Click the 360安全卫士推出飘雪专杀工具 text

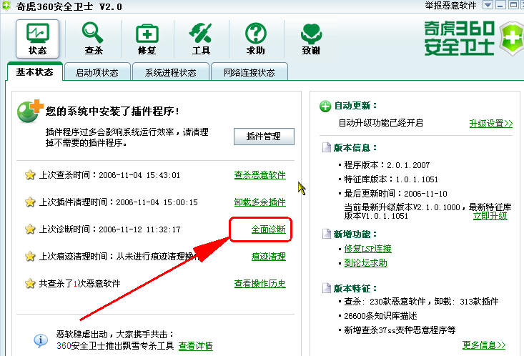point(115,346)
